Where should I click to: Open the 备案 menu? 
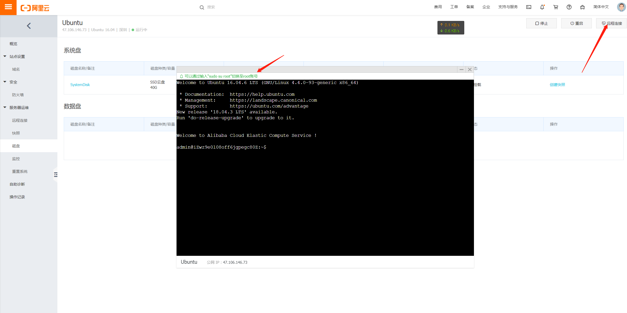470,7
